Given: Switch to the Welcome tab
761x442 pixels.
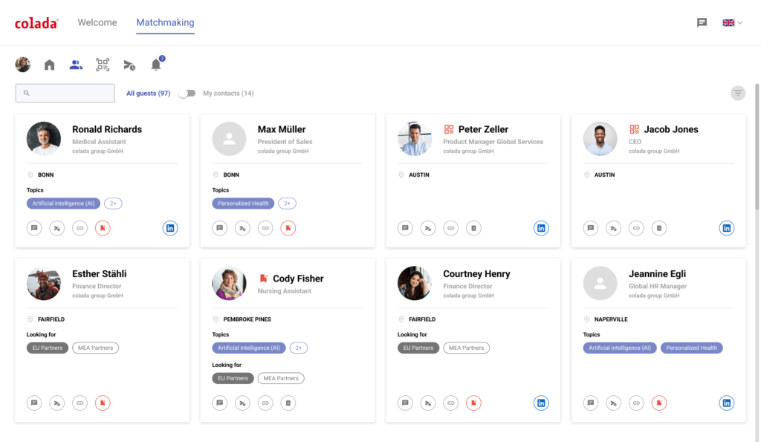Looking at the screenshot, I should (x=97, y=22).
